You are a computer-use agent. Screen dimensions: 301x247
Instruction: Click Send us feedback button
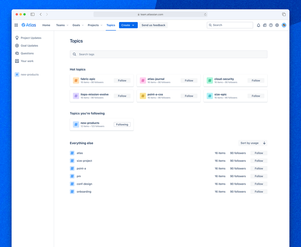tap(153, 25)
